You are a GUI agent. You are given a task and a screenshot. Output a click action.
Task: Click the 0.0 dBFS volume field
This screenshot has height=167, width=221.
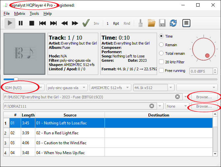[x=201, y=71]
